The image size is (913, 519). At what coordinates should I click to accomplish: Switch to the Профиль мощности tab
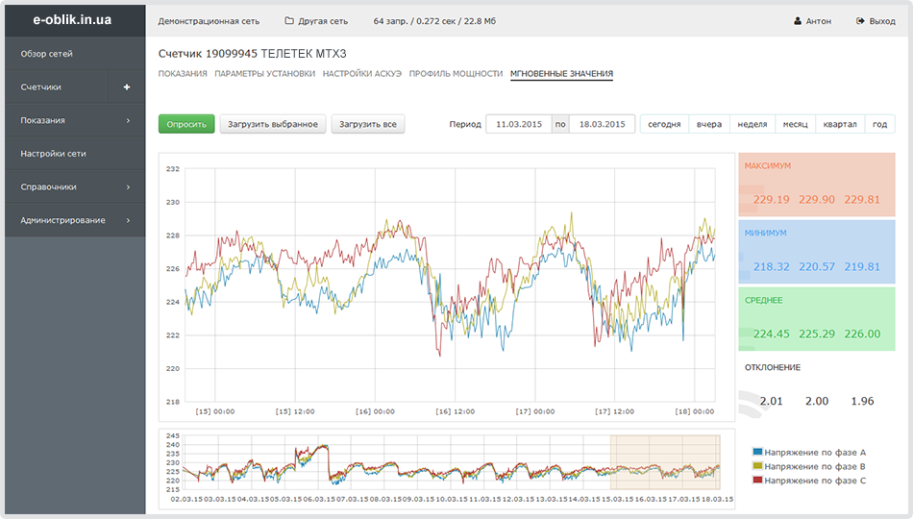(x=456, y=74)
